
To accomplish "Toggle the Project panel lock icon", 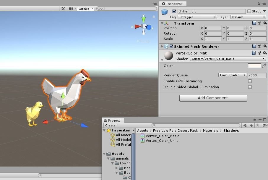I will pos(254,119).
